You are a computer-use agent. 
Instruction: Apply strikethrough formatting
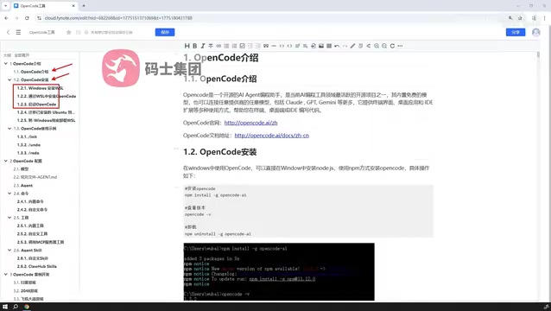click(x=211, y=46)
